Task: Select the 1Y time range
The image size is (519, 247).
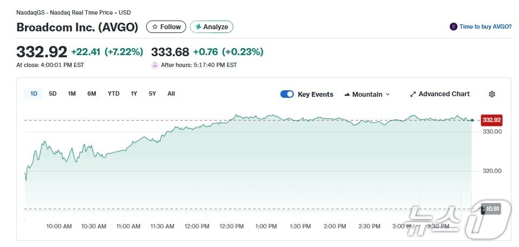Action: pyautogui.click(x=134, y=94)
